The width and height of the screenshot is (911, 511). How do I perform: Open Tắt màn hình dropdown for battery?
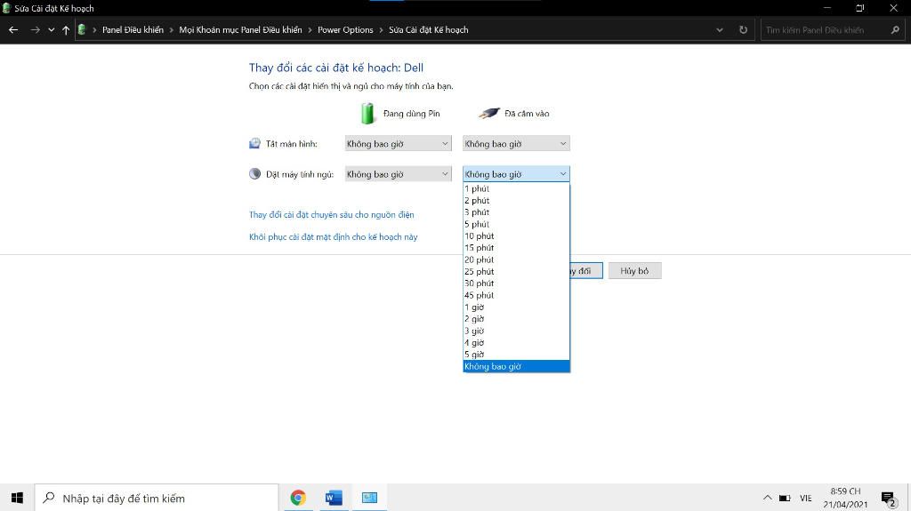point(398,143)
